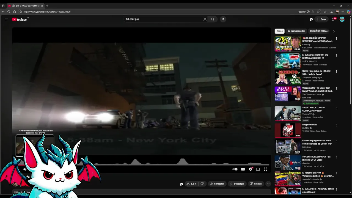This screenshot has width=352, height=198.
Task: Toggle autoplay switch in the player
Action: 235,169
